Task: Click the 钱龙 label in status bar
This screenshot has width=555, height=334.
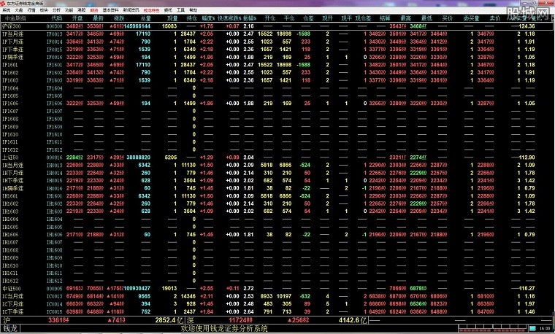Action: click(x=10, y=328)
